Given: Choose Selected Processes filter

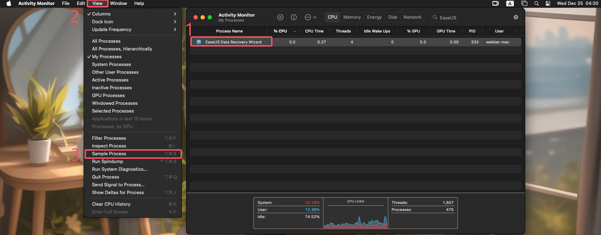Looking at the screenshot, I should coord(133,111).
